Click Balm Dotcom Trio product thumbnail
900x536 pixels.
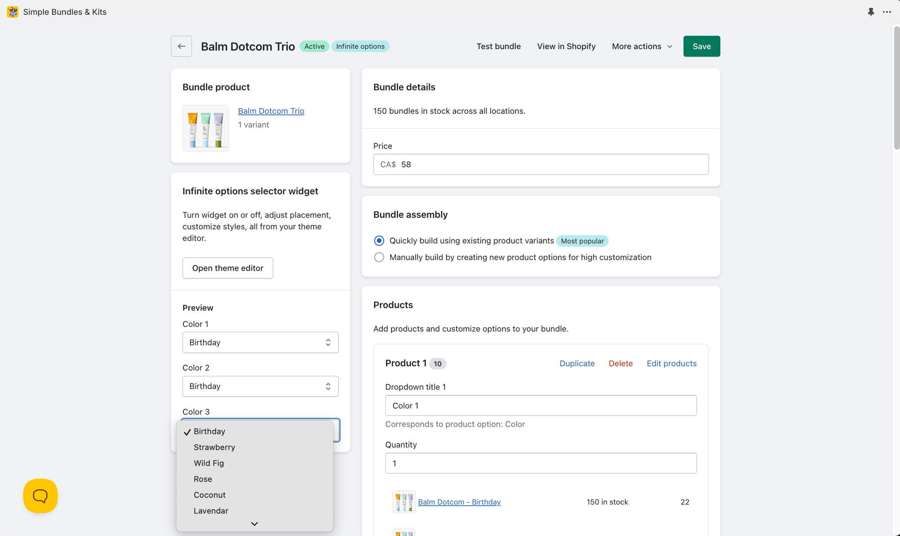(x=206, y=128)
